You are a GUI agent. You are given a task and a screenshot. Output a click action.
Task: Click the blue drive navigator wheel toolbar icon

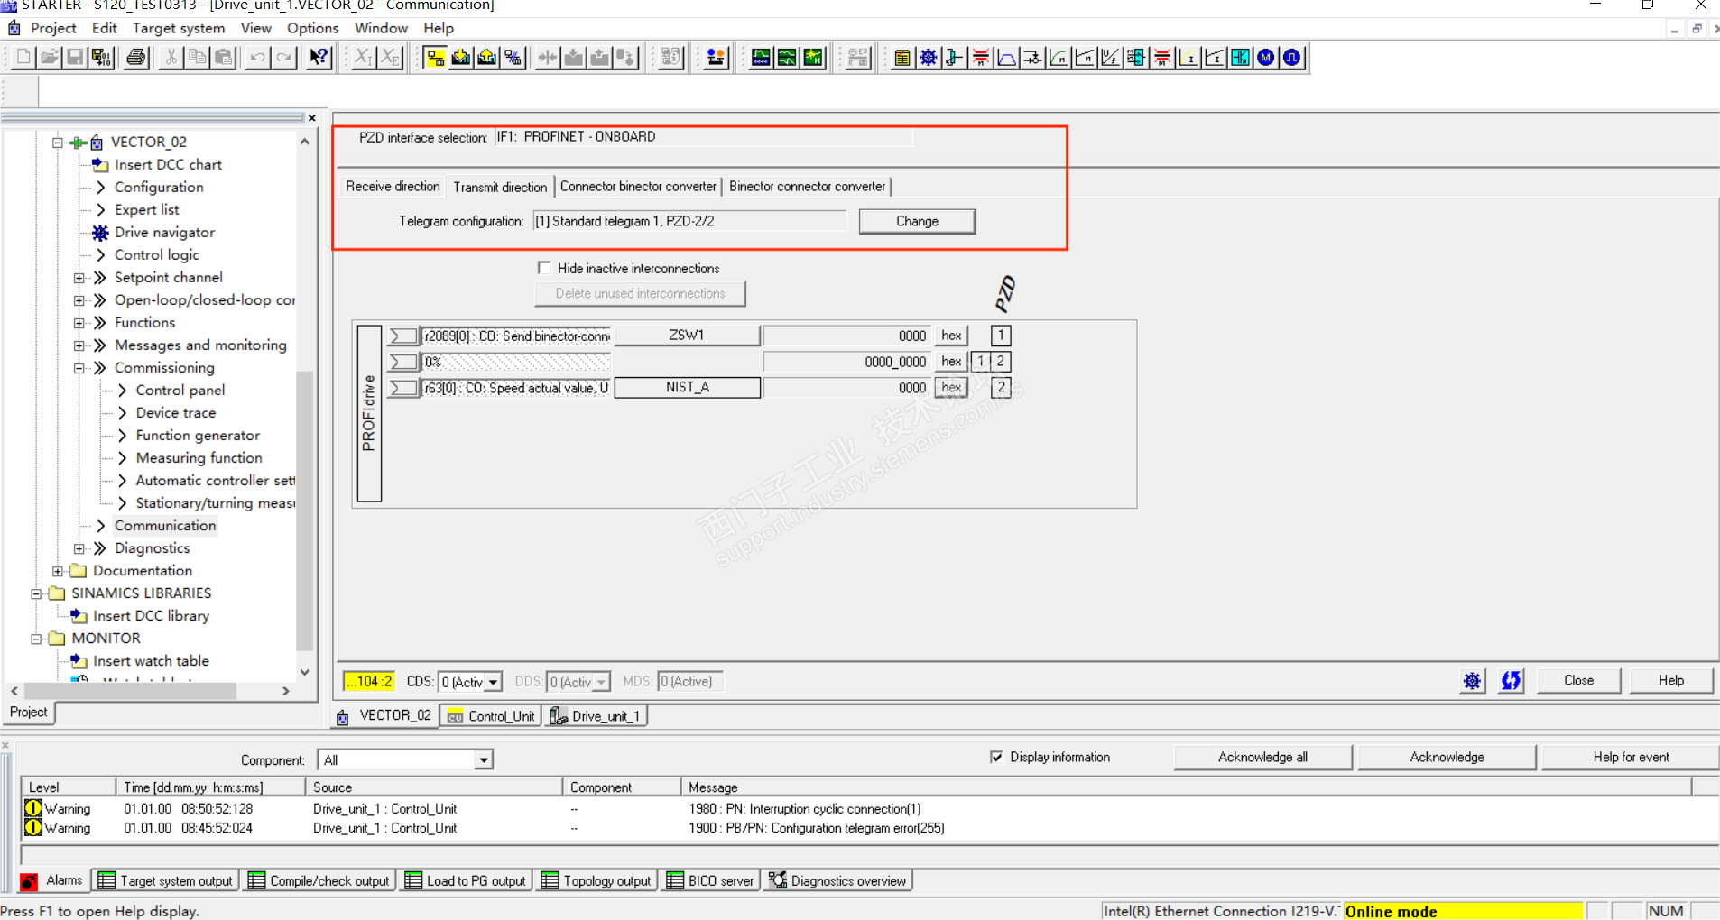(x=928, y=58)
